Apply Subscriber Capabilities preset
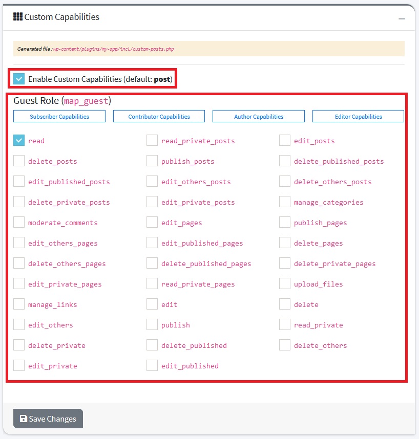419x439 pixels. point(59,117)
